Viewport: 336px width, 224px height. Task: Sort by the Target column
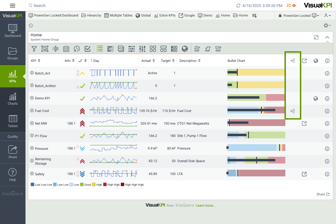pos(168,61)
